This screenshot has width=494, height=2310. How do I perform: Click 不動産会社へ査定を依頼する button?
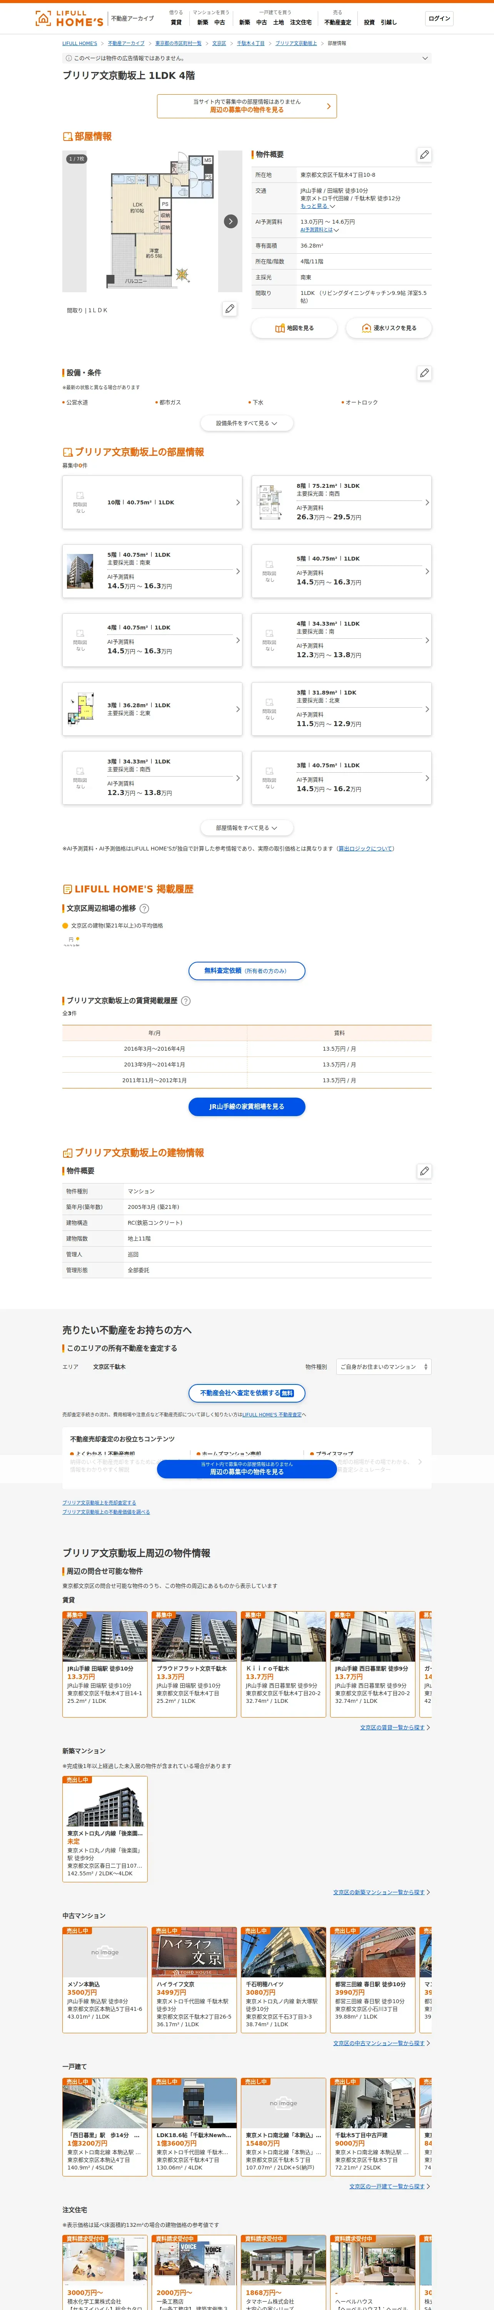click(247, 1394)
